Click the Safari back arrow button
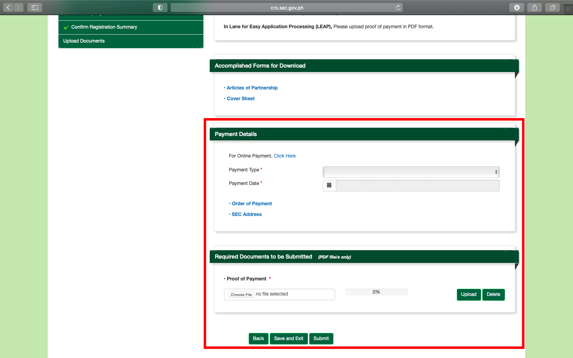 pos(8,8)
